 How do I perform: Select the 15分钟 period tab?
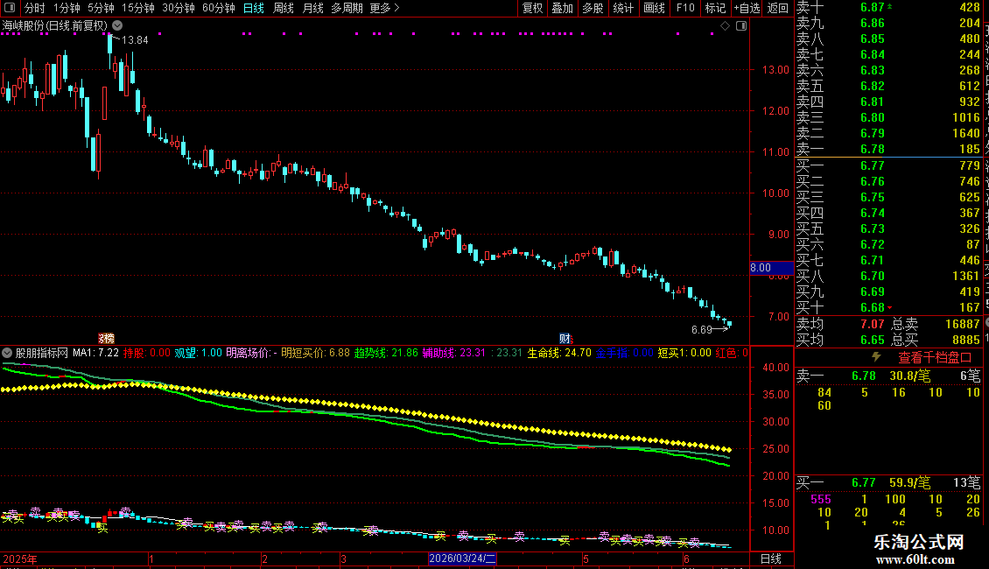[137, 8]
